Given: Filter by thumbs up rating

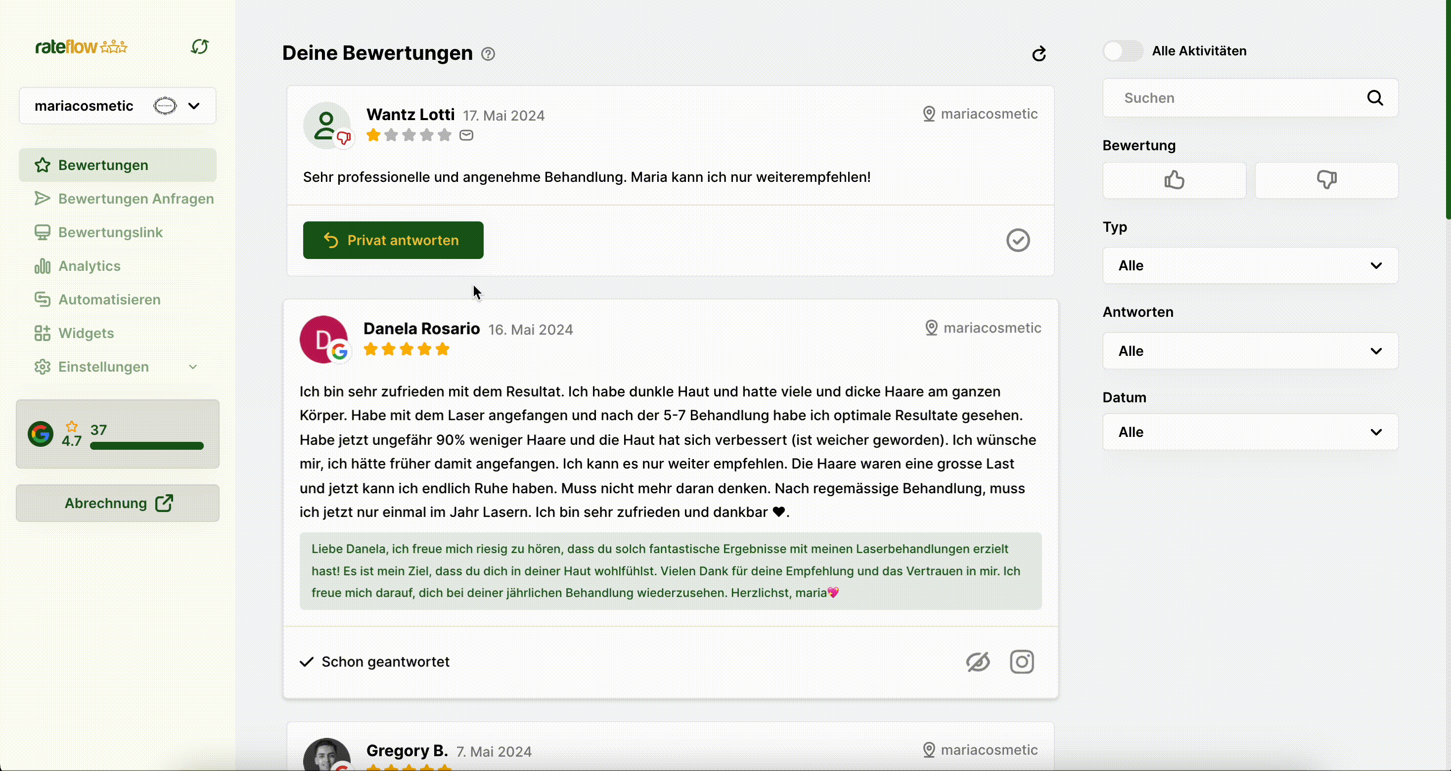Looking at the screenshot, I should (x=1174, y=181).
